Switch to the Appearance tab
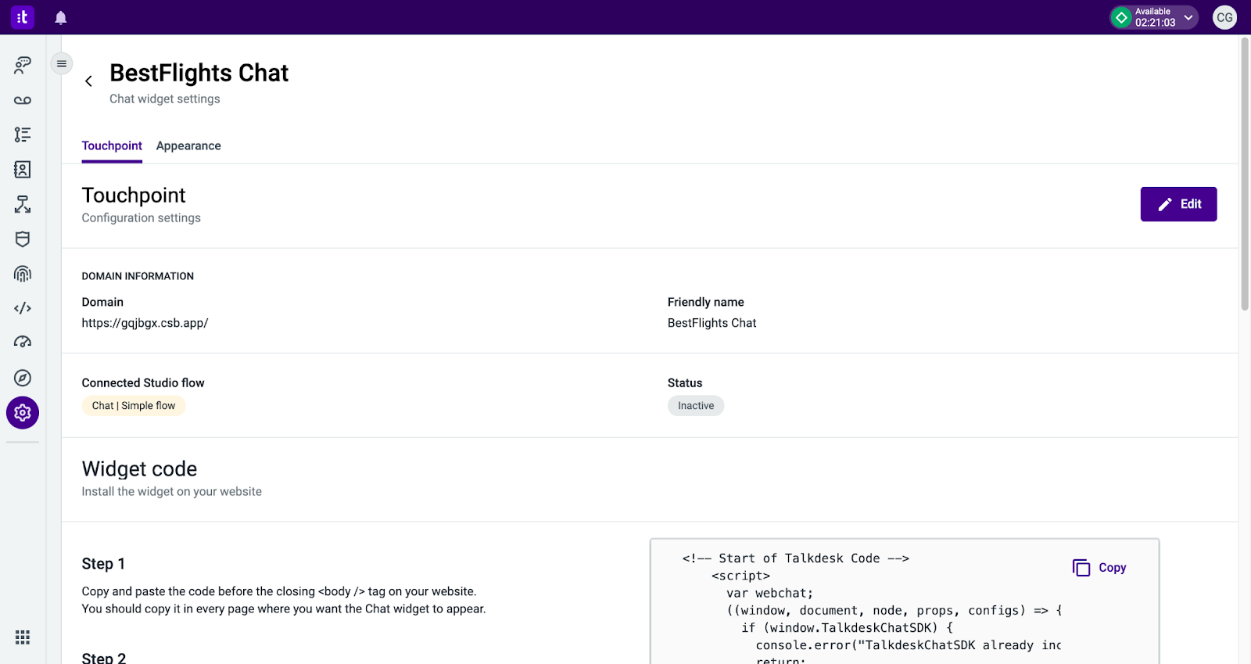Viewport: 1251px width, 664px height. (x=188, y=146)
